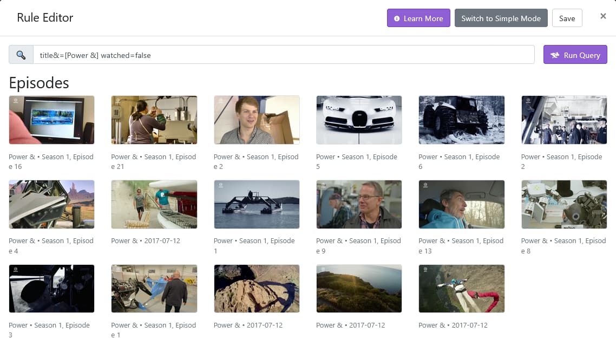Click the query text input field
This screenshot has height=339, width=616.
click(284, 55)
